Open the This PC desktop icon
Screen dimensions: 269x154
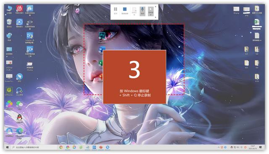pos(9,10)
